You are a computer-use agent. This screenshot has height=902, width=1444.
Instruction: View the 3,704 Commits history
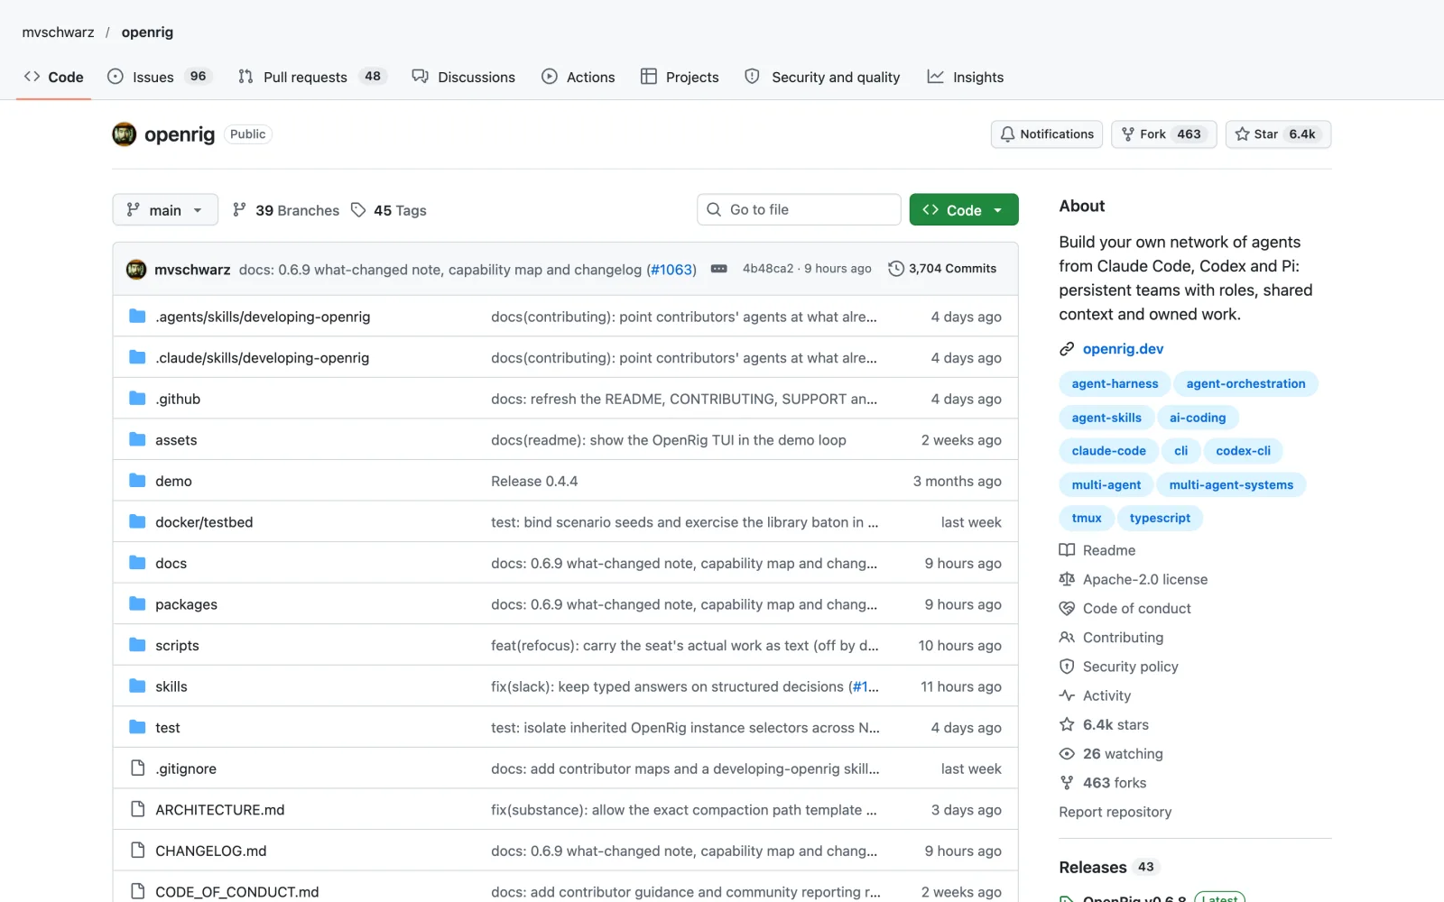[942, 269]
